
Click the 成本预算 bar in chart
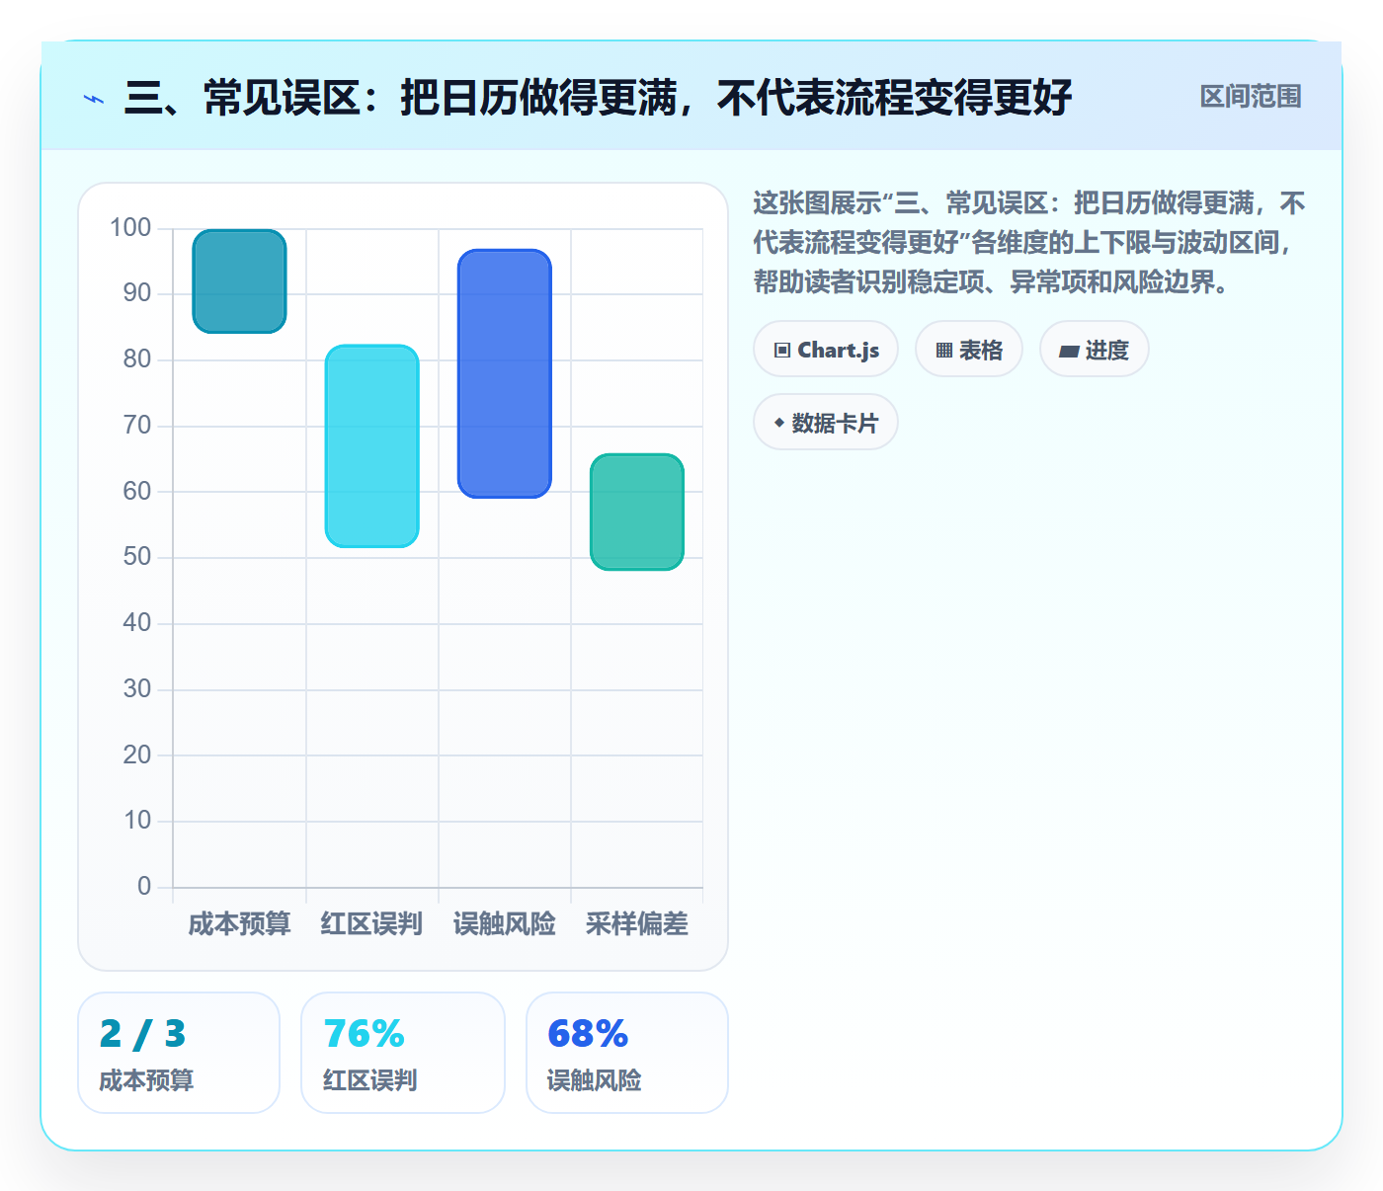(x=239, y=281)
